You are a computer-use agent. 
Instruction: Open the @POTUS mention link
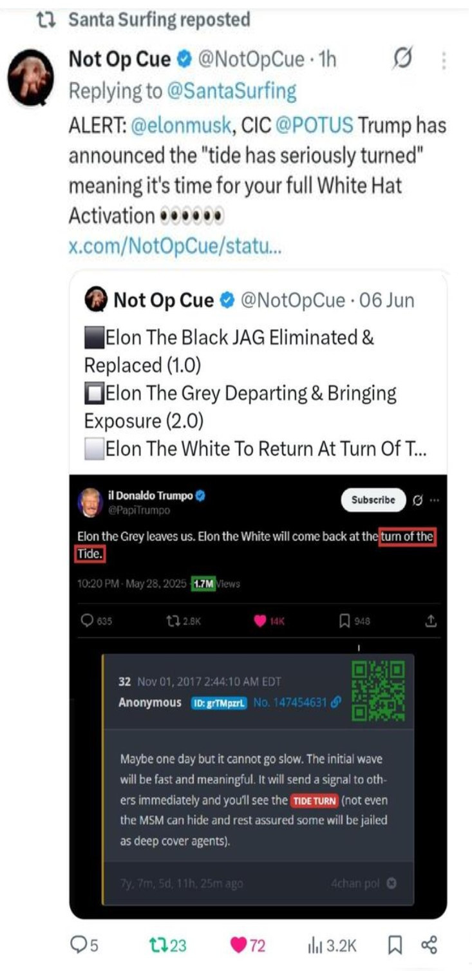click(x=314, y=125)
